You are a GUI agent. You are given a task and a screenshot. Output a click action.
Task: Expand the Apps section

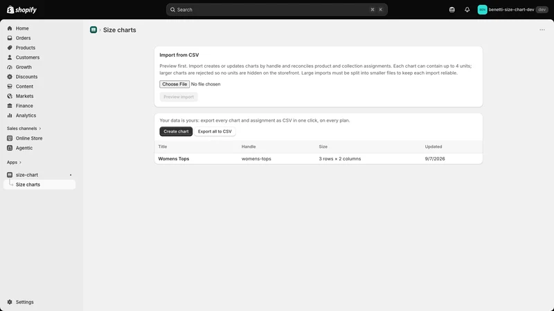pyautogui.click(x=14, y=162)
